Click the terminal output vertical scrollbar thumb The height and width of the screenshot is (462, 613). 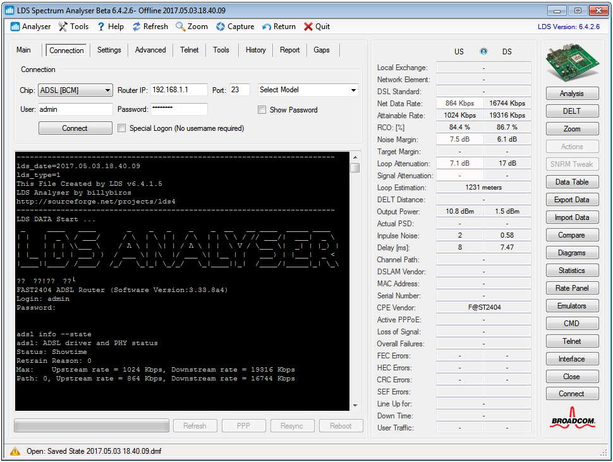[x=355, y=167]
